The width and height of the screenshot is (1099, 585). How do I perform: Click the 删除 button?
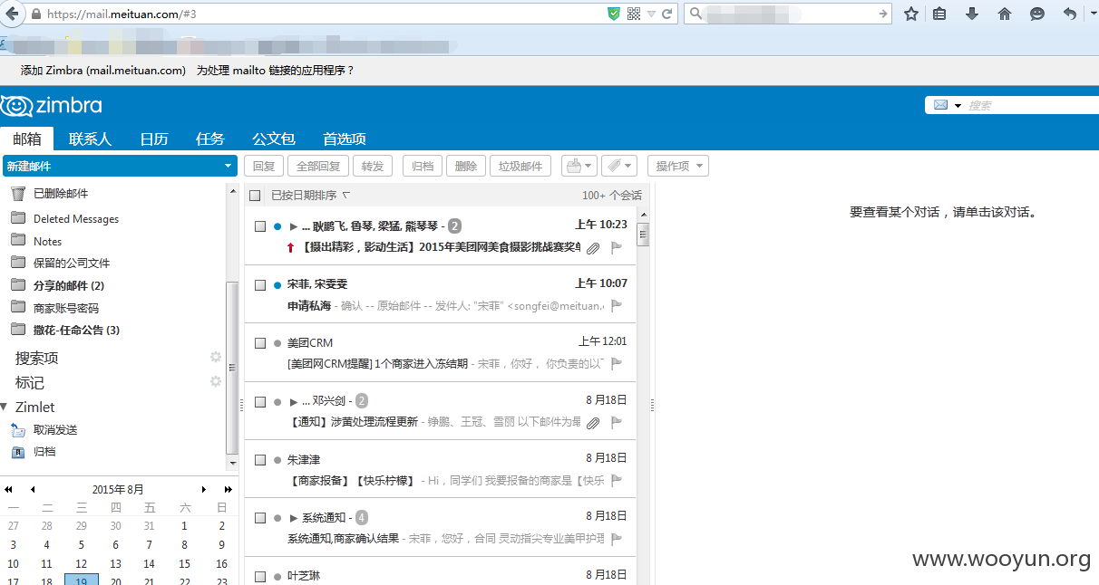pos(466,166)
